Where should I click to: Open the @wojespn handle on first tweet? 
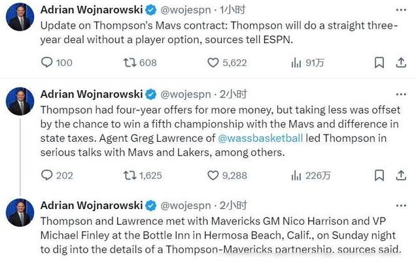click(x=186, y=10)
